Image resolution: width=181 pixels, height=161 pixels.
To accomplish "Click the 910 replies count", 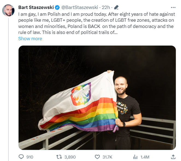I will click(30, 157).
